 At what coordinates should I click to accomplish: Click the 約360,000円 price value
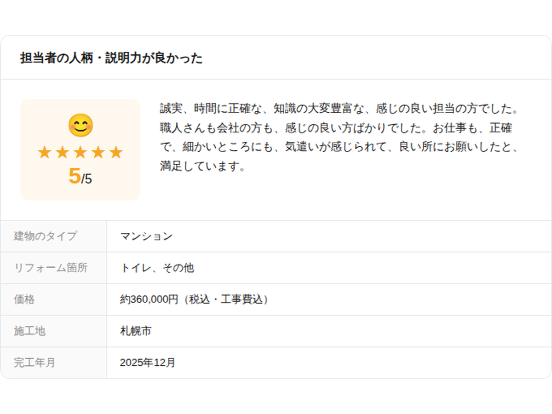pos(149,299)
